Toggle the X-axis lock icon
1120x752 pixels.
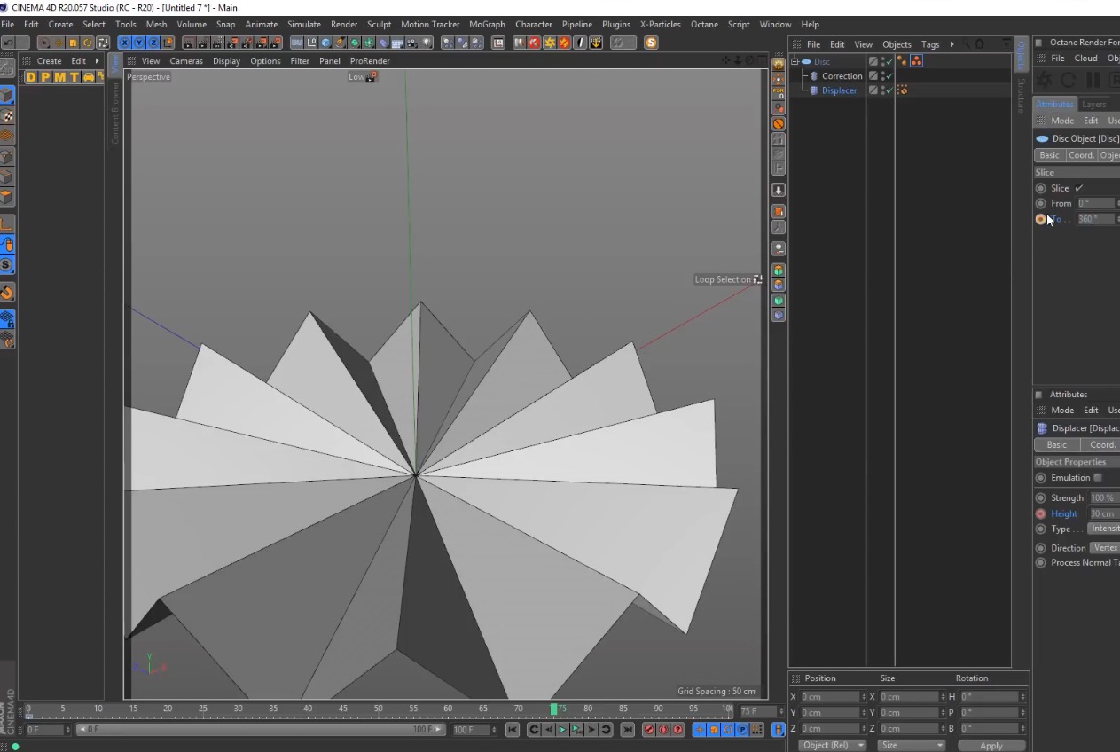pos(125,43)
